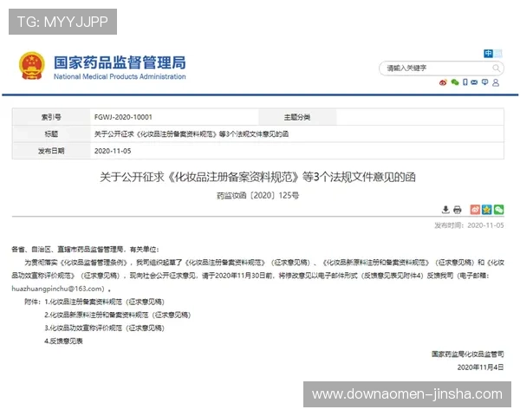Select the 发布日期 table label
This screenshot has width=520, height=416.
click(51, 151)
